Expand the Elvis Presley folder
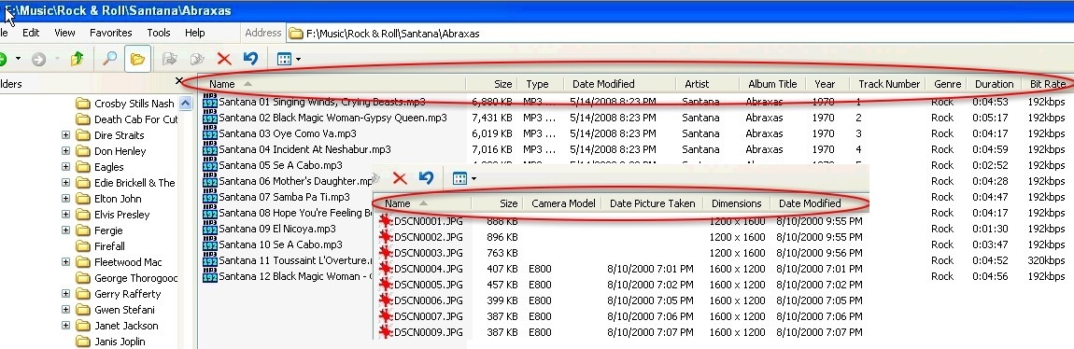The image size is (1074, 349). (65, 215)
